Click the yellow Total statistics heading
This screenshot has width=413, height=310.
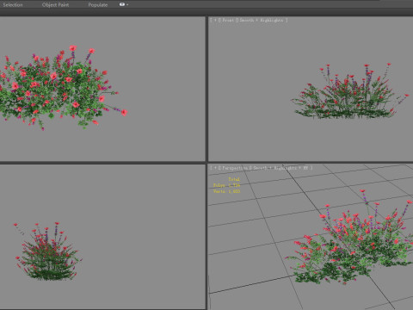[x=234, y=179]
